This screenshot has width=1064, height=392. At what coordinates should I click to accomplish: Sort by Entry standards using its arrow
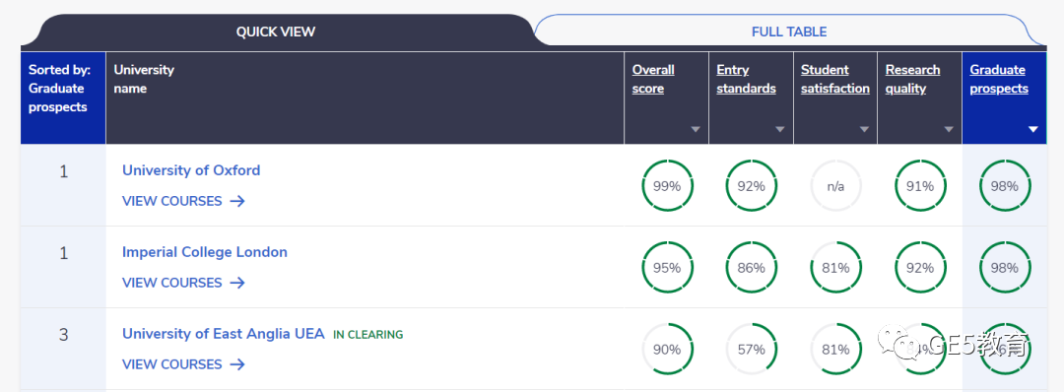click(779, 130)
